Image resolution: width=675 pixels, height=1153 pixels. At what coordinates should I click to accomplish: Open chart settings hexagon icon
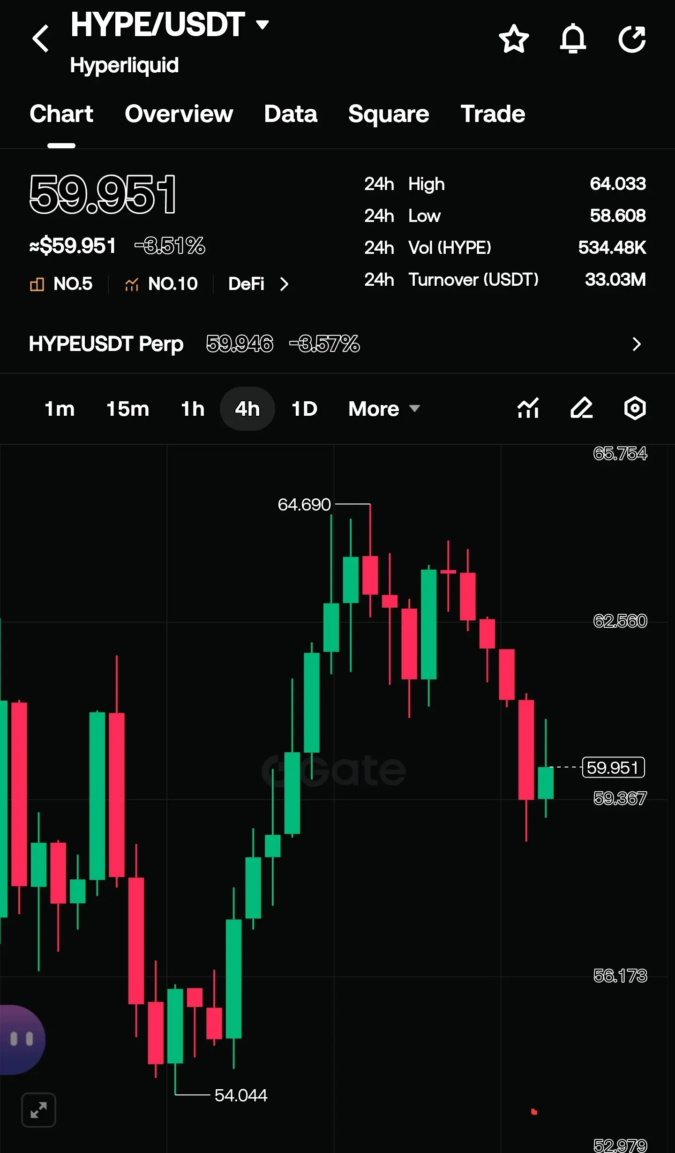point(635,408)
